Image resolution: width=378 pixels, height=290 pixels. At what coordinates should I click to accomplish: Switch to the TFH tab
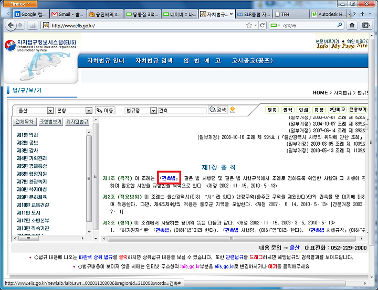[291, 15]
